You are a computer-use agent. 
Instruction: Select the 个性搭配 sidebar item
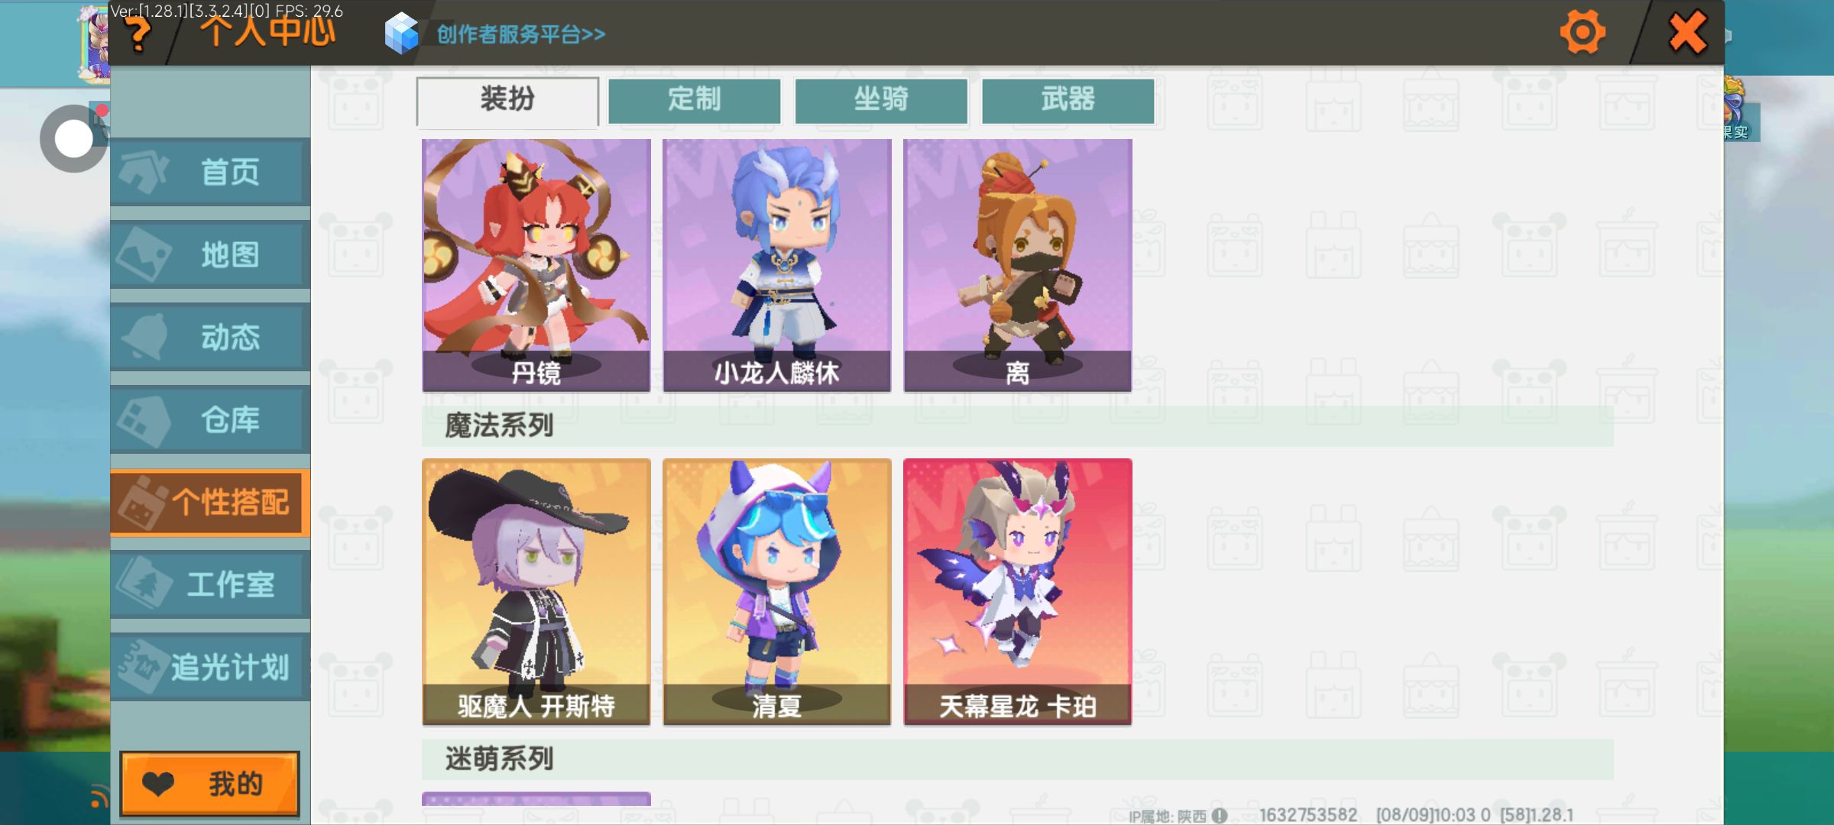[210, 502]
